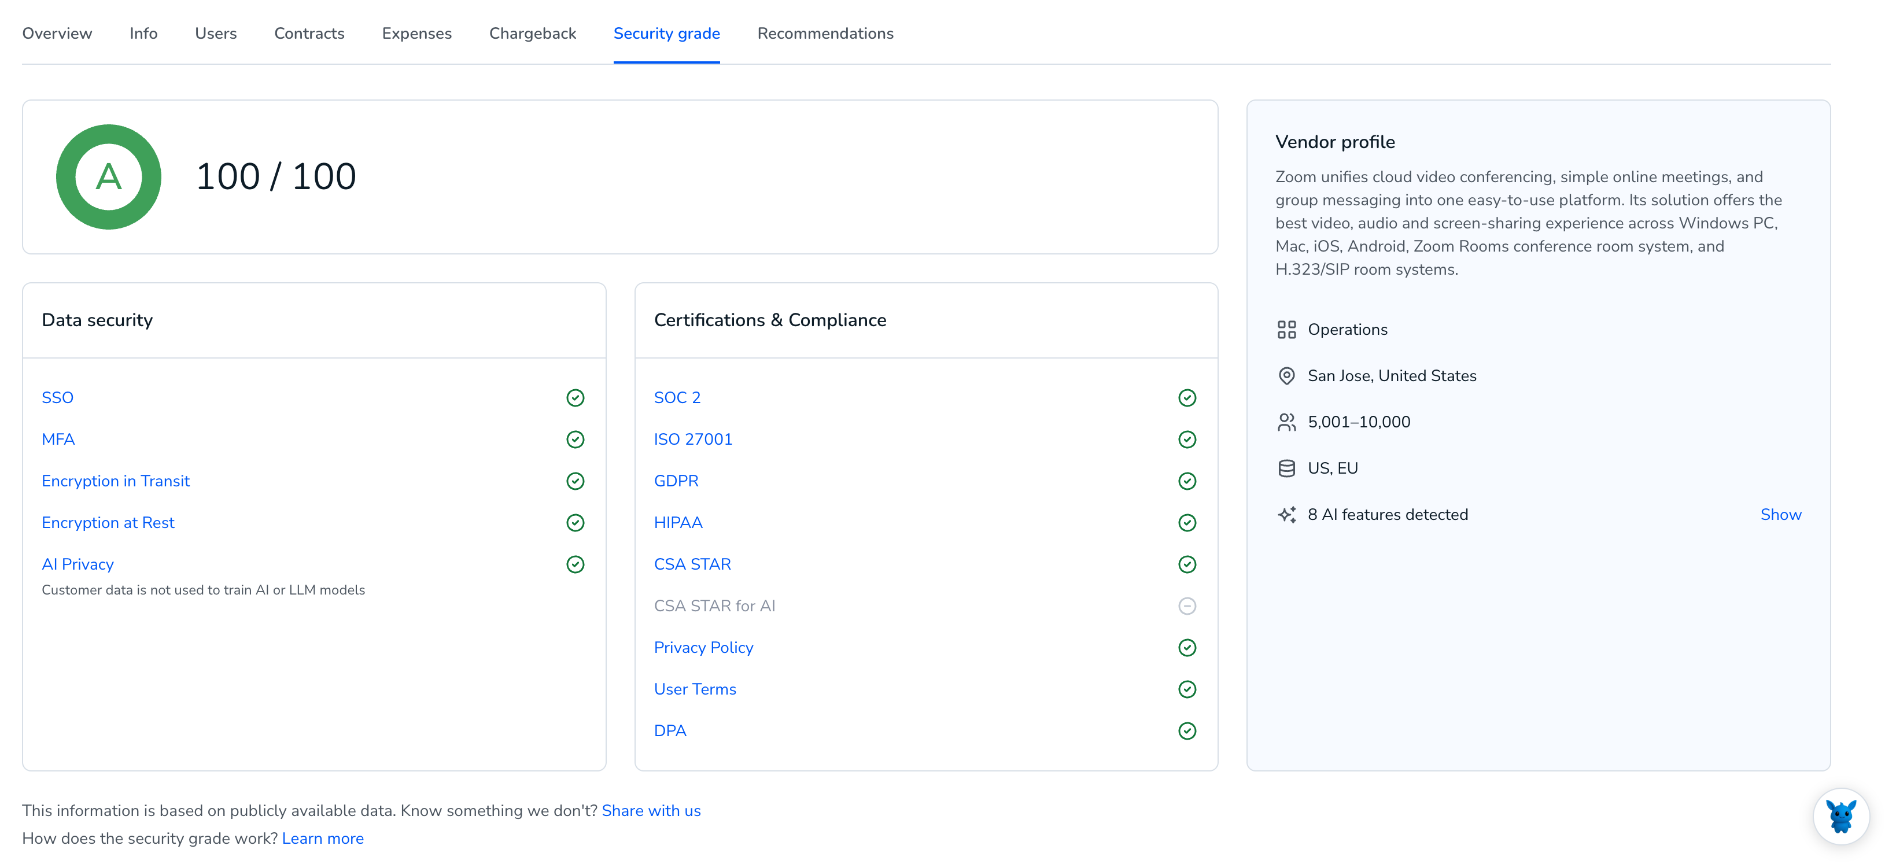Click the User Terms check icon
Viewport: 1896px width, 864px height.
(x=1187, y=689)
